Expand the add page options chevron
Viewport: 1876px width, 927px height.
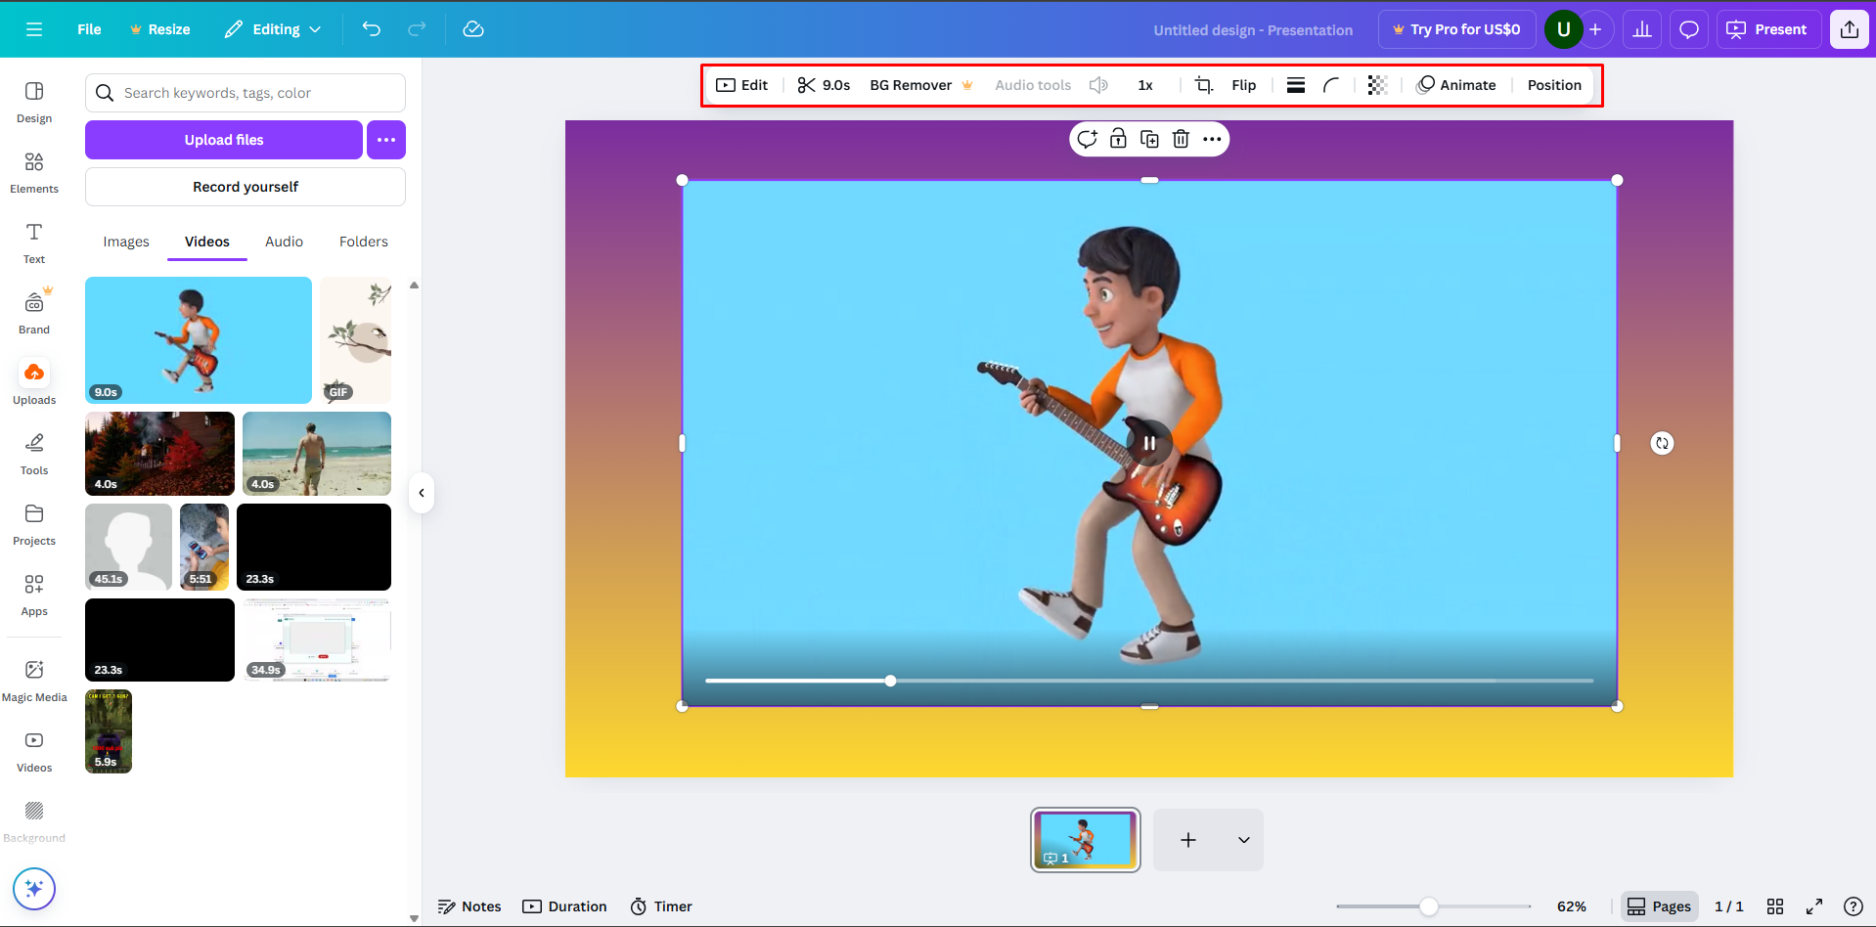coord(1244,840)
